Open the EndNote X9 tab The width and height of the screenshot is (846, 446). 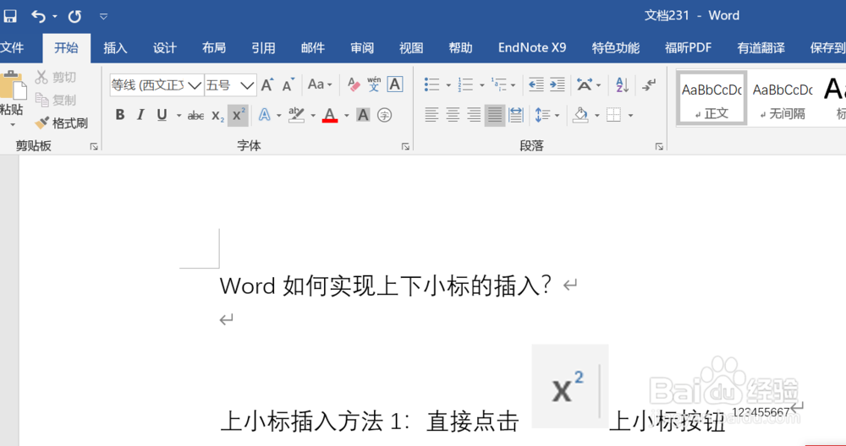(532, 48)
